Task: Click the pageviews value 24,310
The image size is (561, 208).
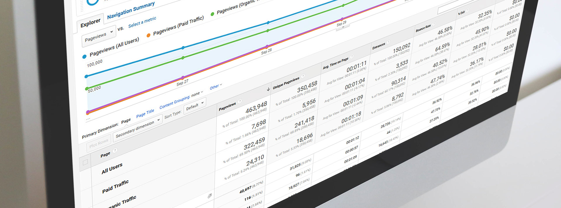Action: [255, 161]
